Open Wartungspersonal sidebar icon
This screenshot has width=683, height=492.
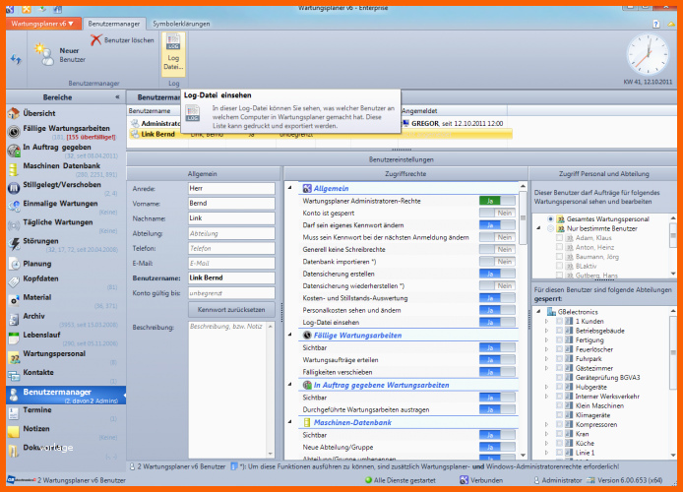click(x=14, y=357)
